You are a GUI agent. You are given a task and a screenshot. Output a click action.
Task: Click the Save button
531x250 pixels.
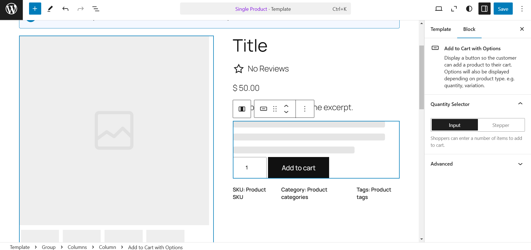[x=503, y=9]
